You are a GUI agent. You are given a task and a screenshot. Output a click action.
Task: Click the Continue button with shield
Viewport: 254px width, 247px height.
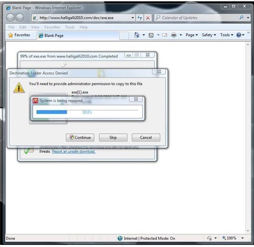(80, 138)
